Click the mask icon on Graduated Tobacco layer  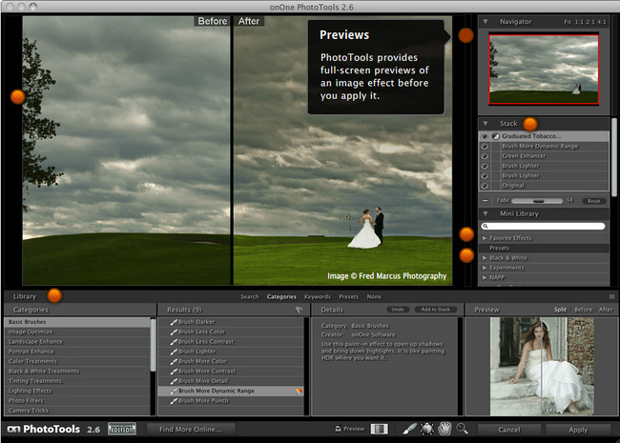(x=496, y=137)
